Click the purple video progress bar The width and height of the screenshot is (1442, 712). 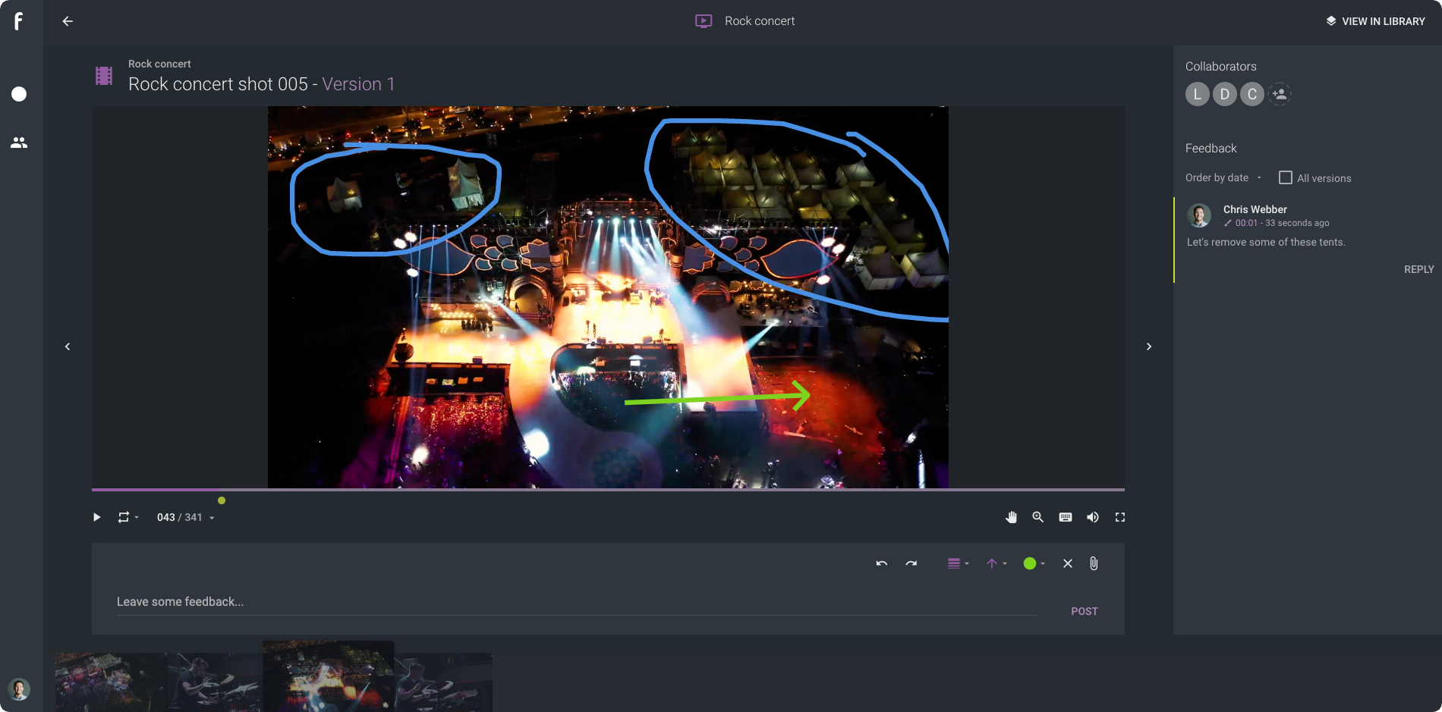tap(608, 490)
